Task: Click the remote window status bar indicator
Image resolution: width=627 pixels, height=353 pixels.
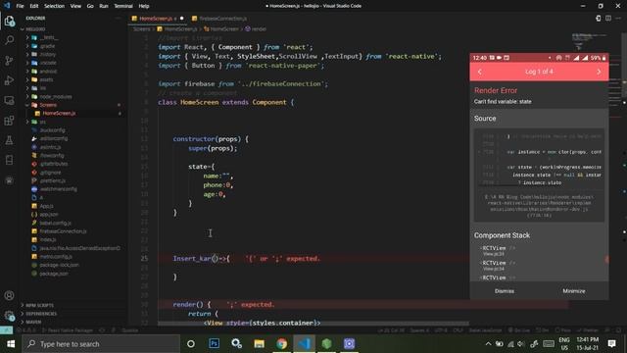Action: [x=7, y=330]
